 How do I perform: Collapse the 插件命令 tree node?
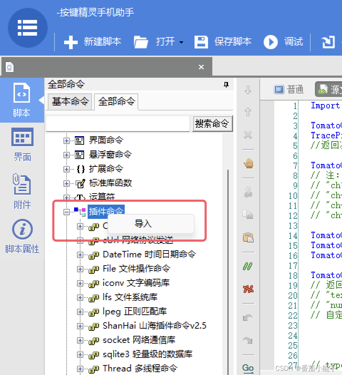[x=66, y=212]
